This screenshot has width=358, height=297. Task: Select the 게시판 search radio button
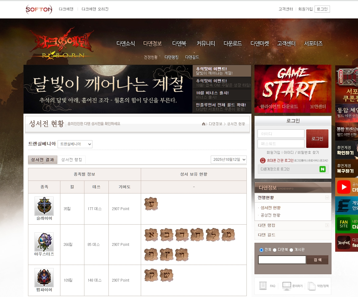click(291, 250)
